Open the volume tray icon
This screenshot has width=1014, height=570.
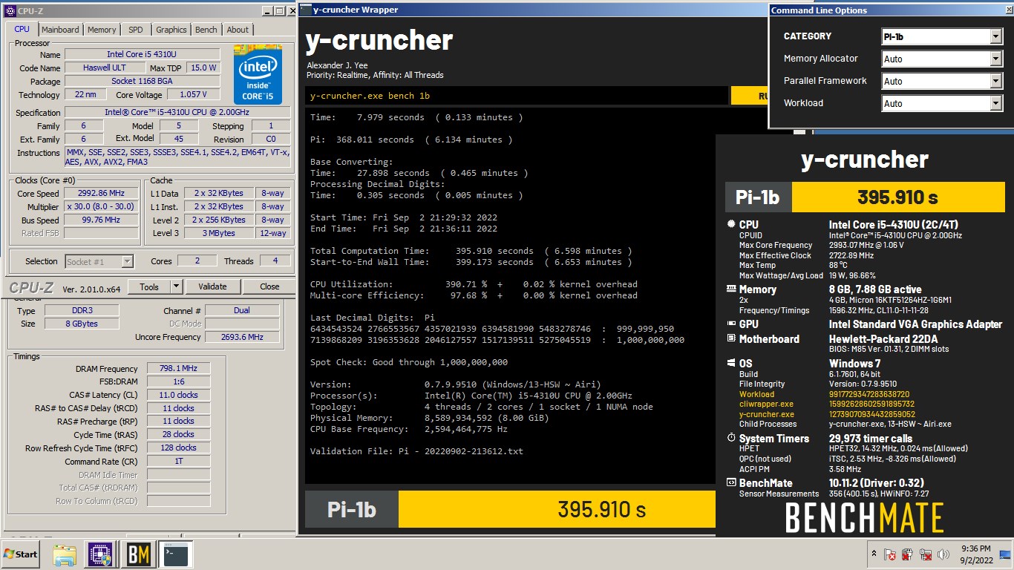[943, 554]
